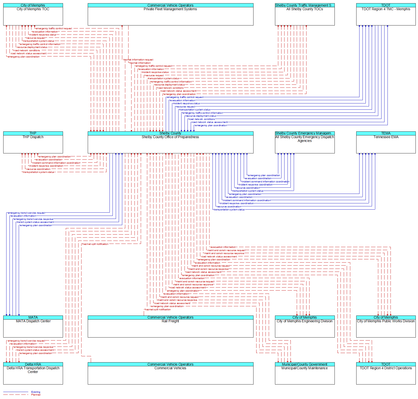Click Shelby County Emergency Management header bar
Image resolution: width=418 pixels, height=399 pixels.
coord(305,133)
